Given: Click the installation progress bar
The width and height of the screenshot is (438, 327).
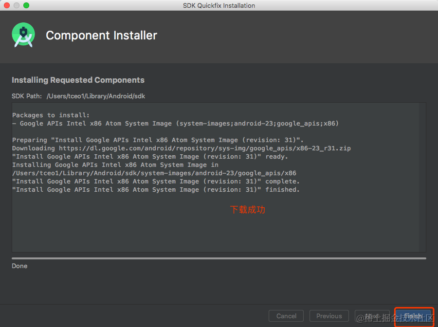Looking at the screenshot, I should [x=219, y=258].
